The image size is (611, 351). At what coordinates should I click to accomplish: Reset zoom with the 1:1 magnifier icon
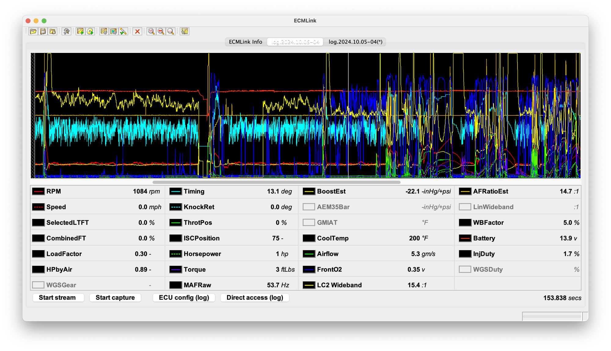[x=151, y=31]
